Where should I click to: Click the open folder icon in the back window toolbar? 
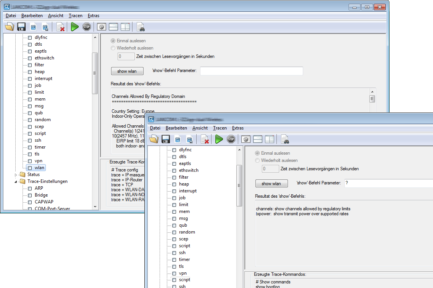coord(10,27)
